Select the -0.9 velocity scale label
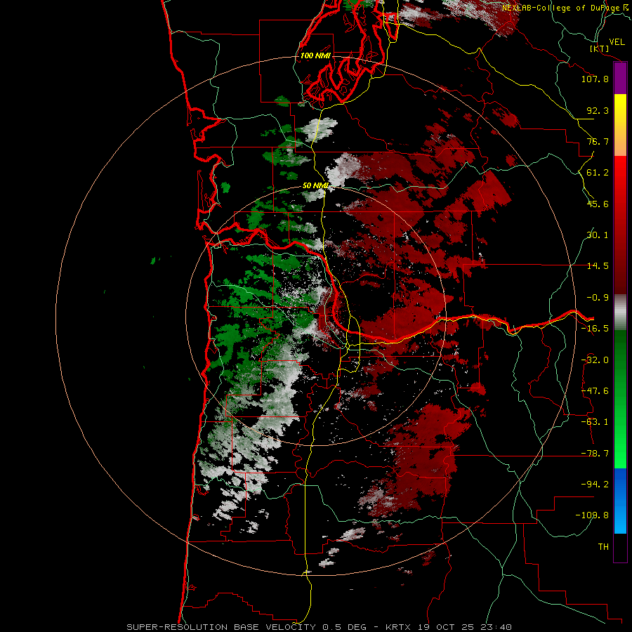This screenshot has width=632, height=632. tap(598, 298)
